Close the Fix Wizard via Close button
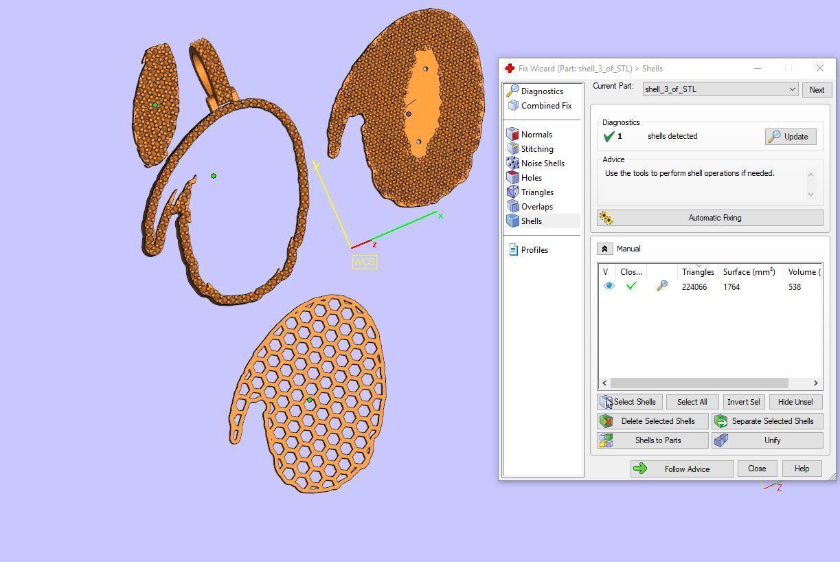This screenshot has width=840, height=562. [x=757, y=469]
